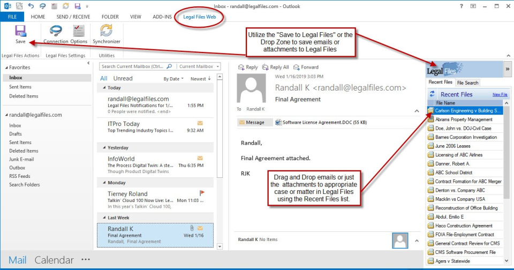The height and width of the screenshot is (270, 514).
Task: Click the message list scroll down arrow
Action: (220, 246)
